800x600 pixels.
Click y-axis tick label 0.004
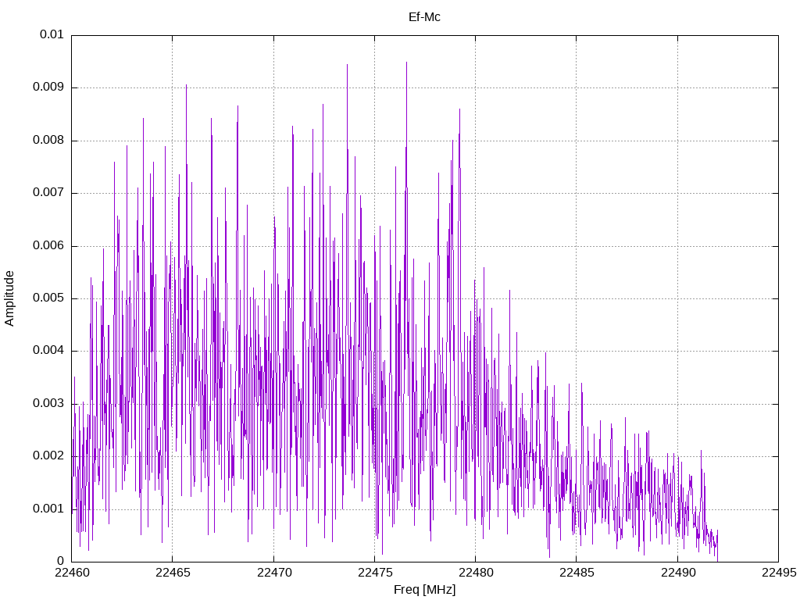[x=48, y=350]
